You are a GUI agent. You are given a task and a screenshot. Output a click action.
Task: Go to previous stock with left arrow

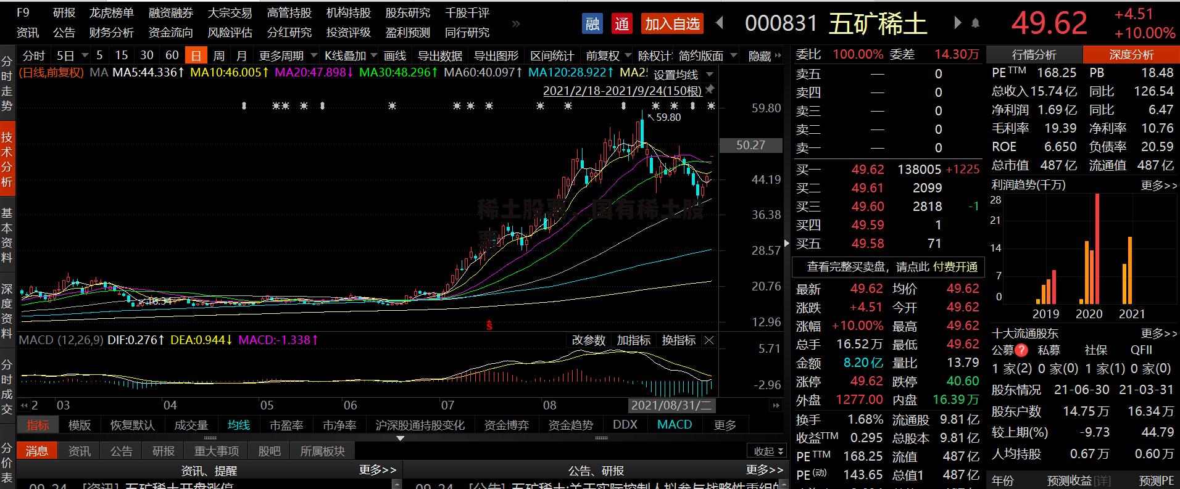[x=720, y=23]
